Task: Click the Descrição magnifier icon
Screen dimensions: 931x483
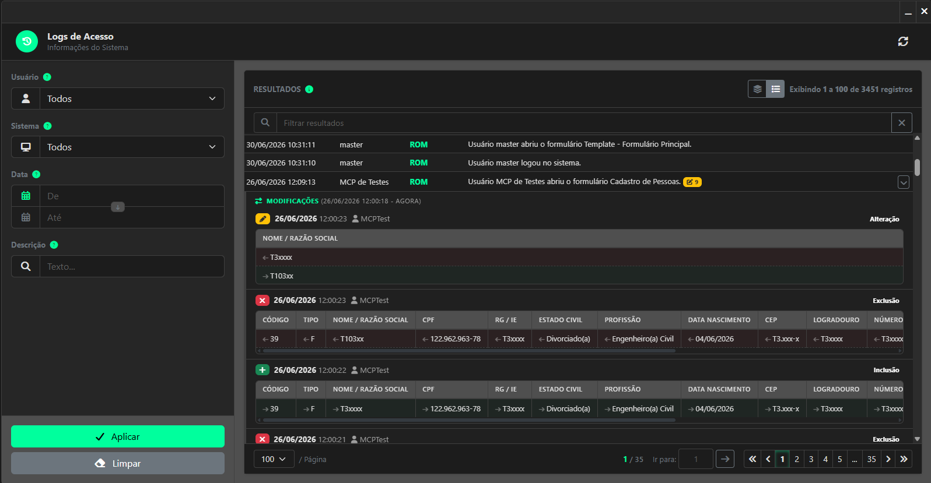Action: (x=26, y=266)
